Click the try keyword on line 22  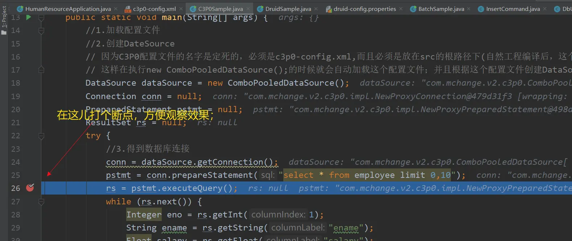pos(93,136)
